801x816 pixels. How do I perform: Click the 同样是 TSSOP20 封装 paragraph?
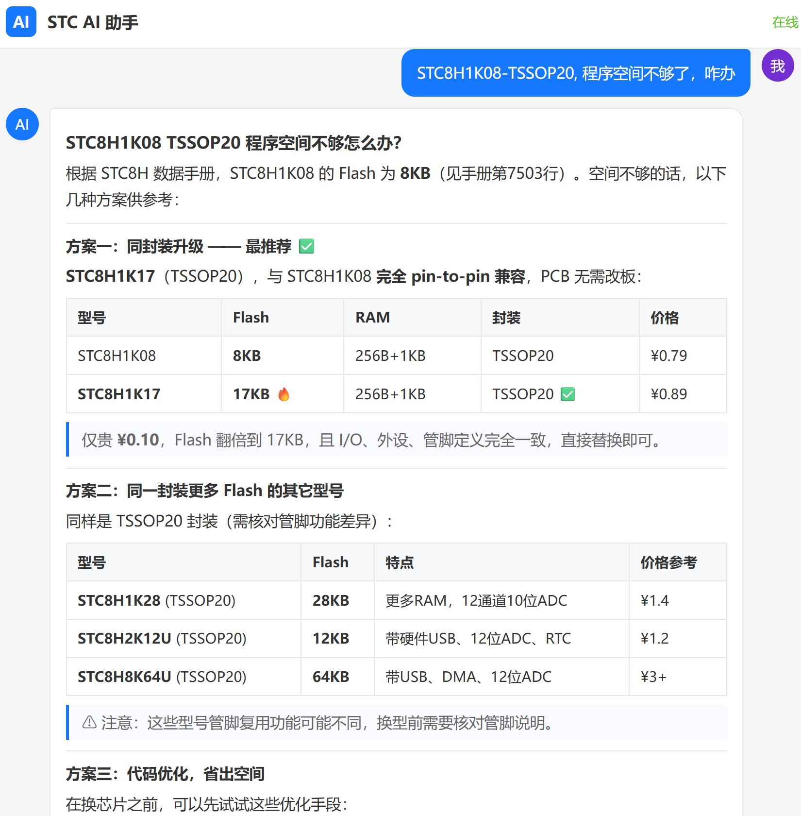pos(229,521)
